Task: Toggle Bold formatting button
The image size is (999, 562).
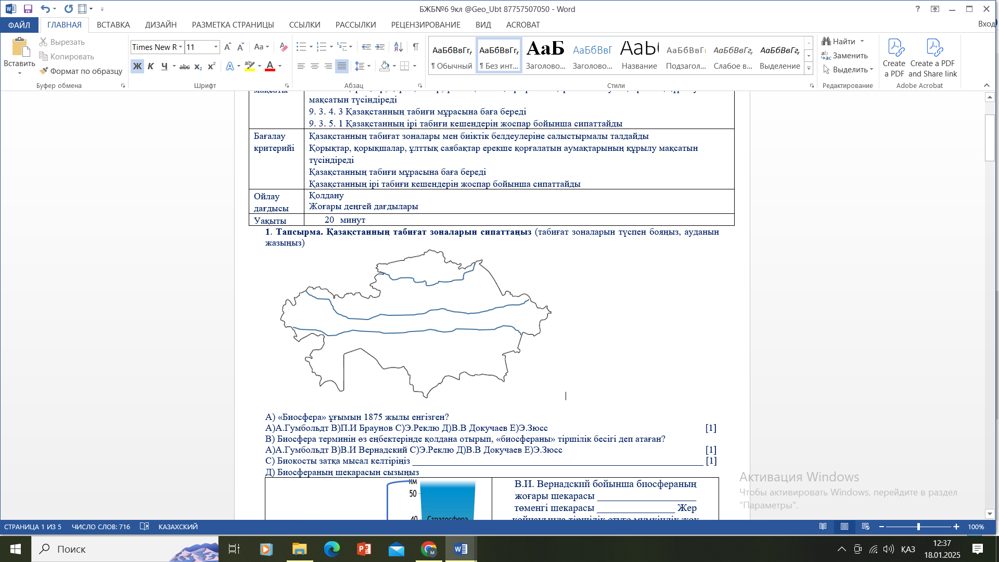Action: click(x=137, y=66)
